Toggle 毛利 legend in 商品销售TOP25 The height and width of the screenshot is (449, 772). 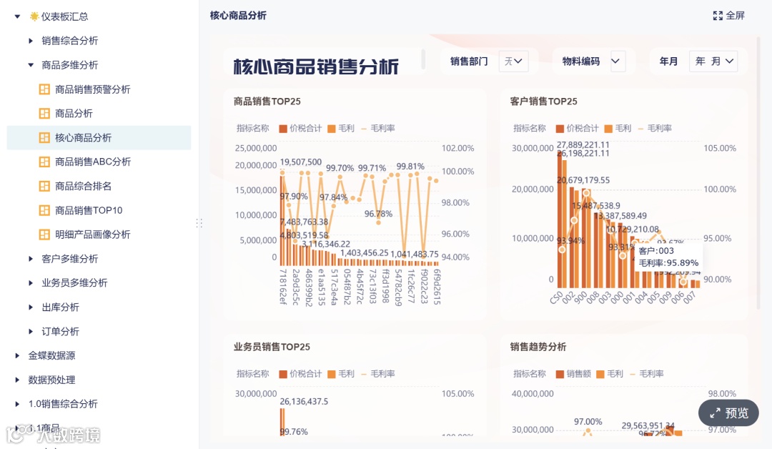tap(341, 128)
